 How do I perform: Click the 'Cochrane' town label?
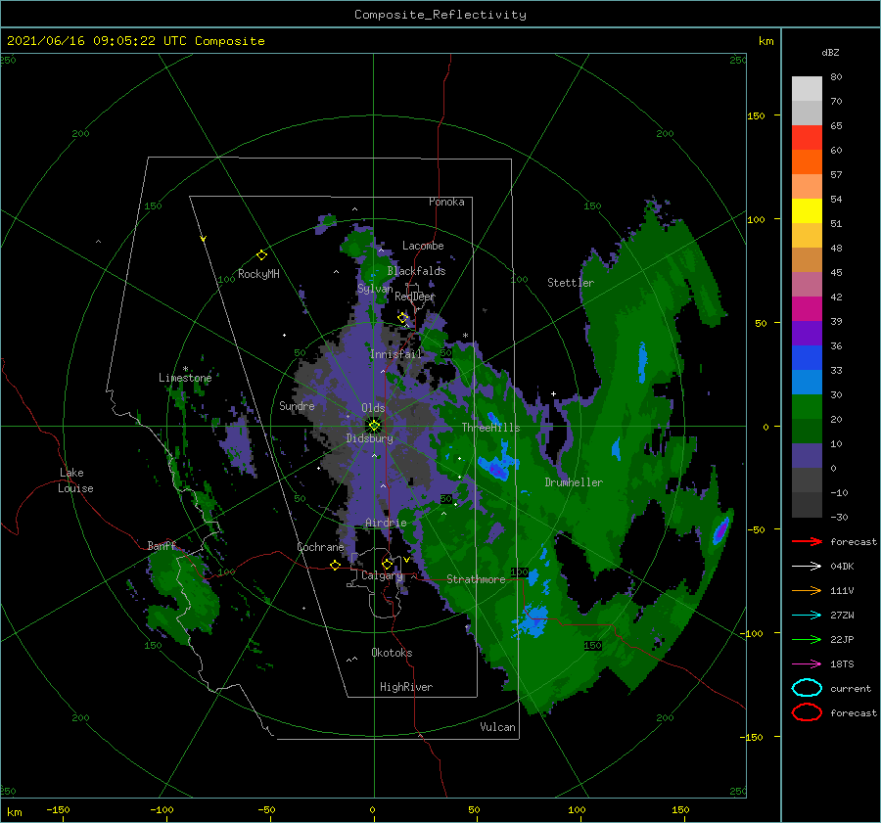(x=320, y=547)
